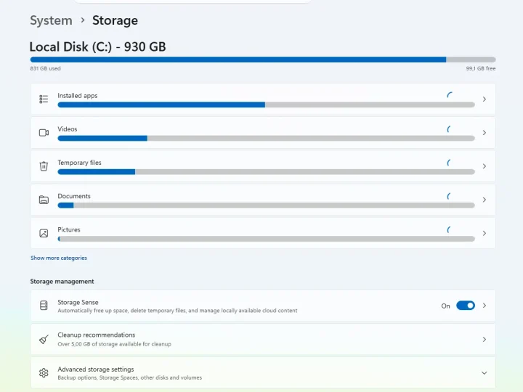This screenshot has width=523, height=392.
Task: Click the Temporary files trash icon
Action: [44, 166]
